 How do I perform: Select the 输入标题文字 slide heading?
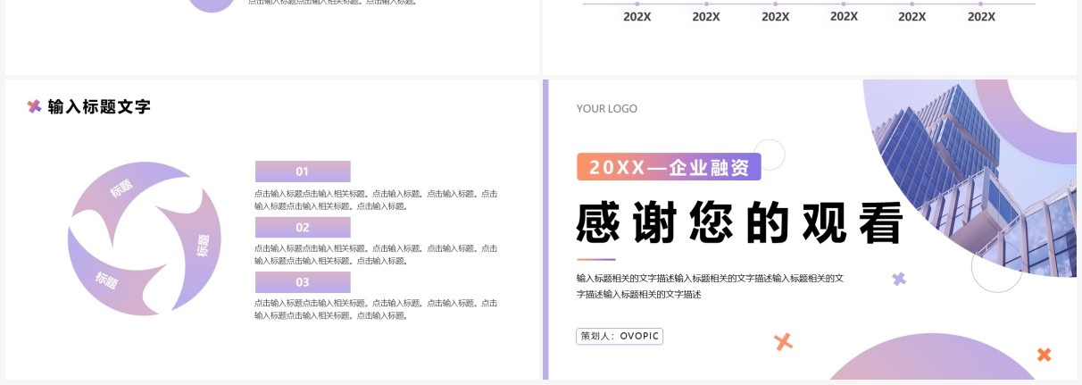click(99, 107)
